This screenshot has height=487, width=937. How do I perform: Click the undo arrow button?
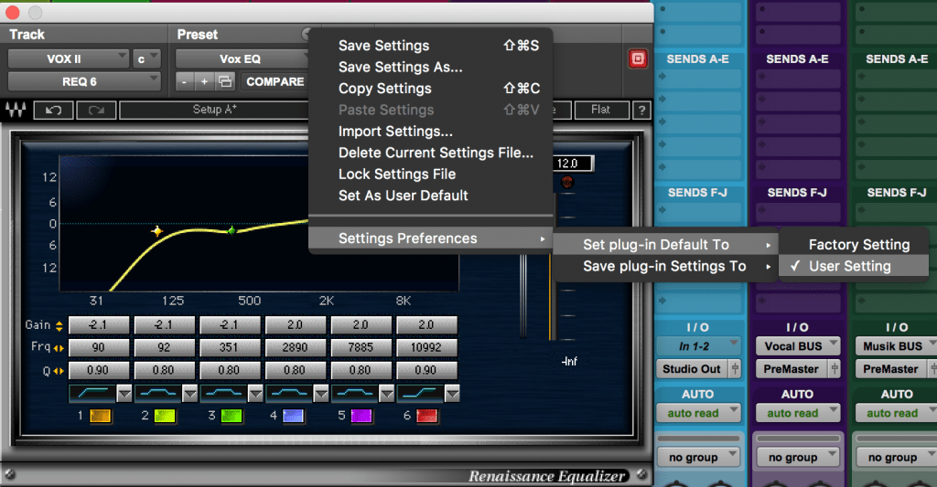54,111
